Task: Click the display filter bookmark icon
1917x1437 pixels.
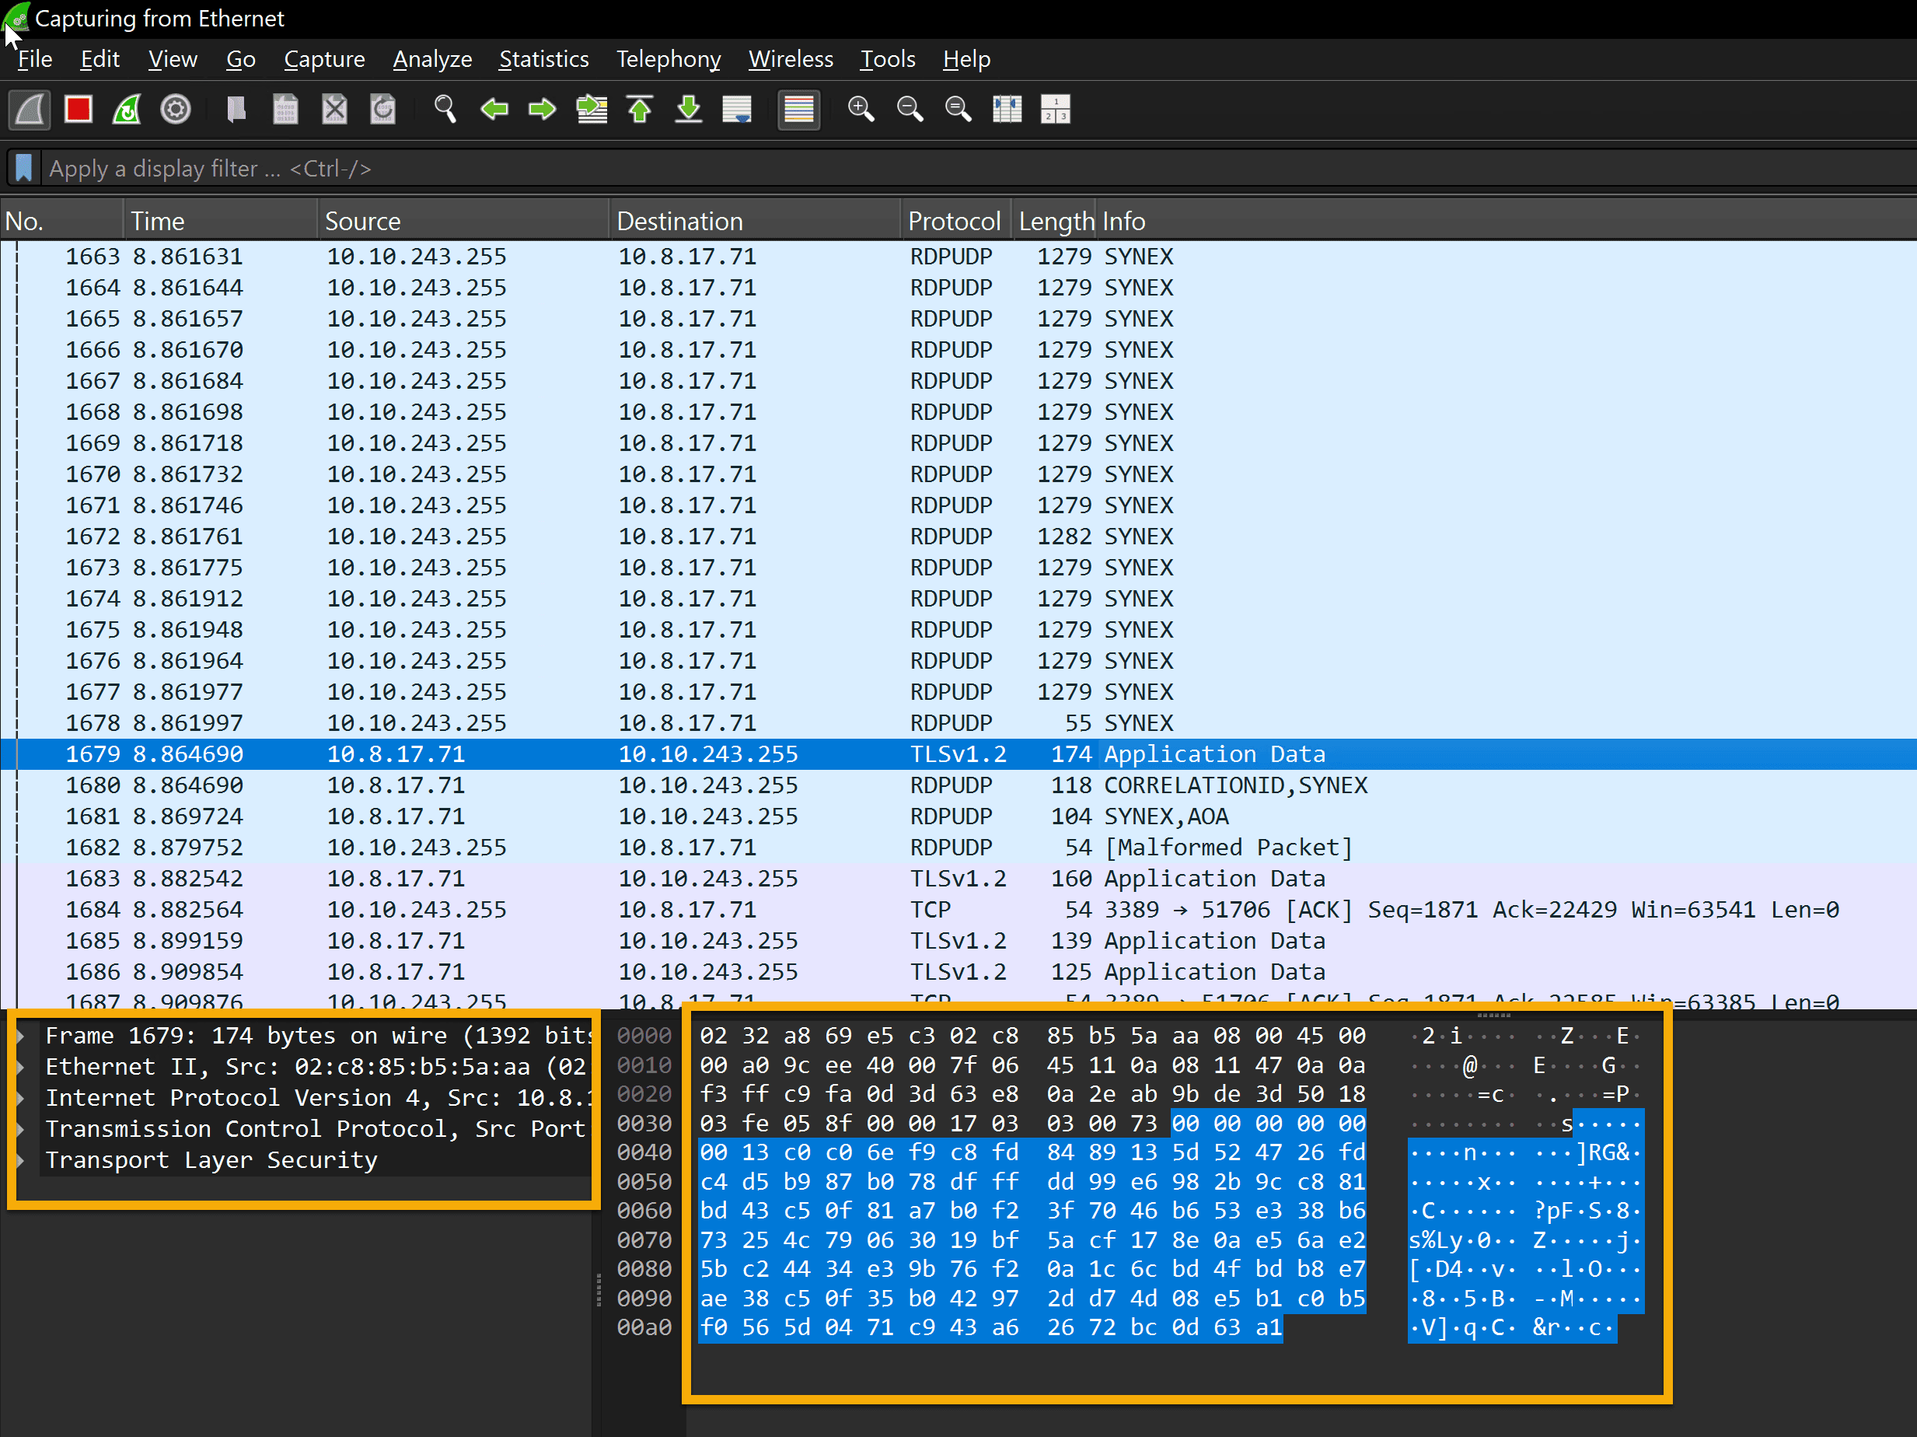Action: pos(24,168)
